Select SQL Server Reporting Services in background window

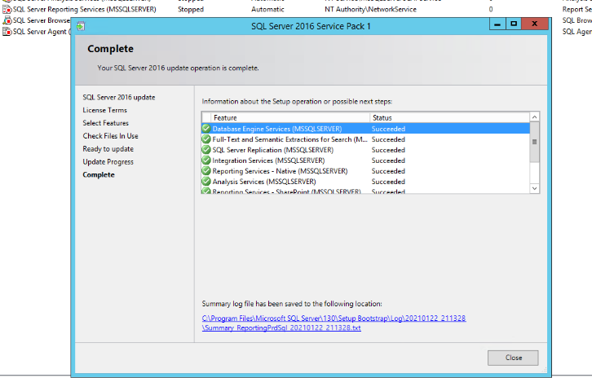coord(85,9)
